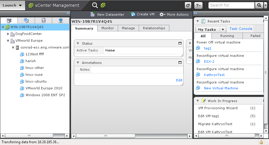Maximize the Status portlet
This screenshot has height=145, width=269.
pyautogui.click(x=180, y=43)
